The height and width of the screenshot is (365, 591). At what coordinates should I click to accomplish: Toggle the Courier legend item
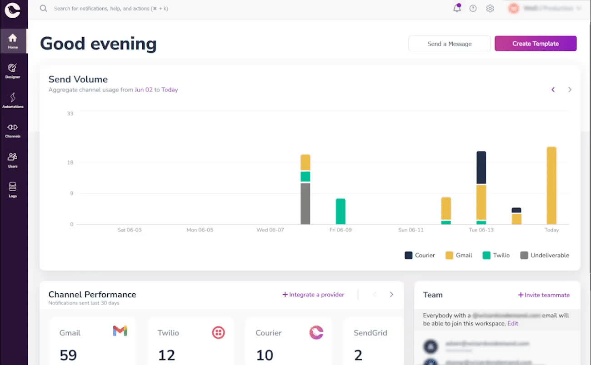click(420, 255)
